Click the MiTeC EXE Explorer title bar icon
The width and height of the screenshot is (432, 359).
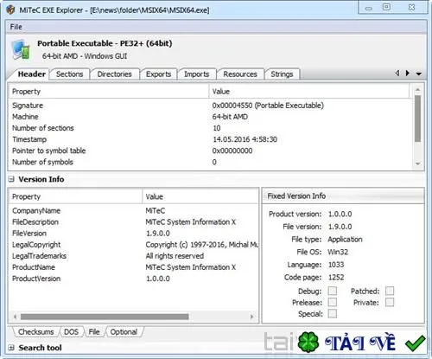[x=10, y=10]
